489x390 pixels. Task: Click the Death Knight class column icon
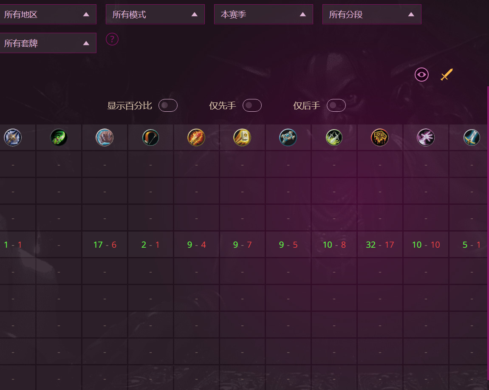pos(13,138)
